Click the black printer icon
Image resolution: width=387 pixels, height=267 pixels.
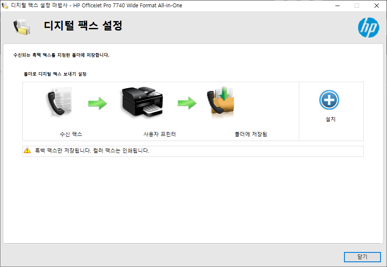pos(142,101)
